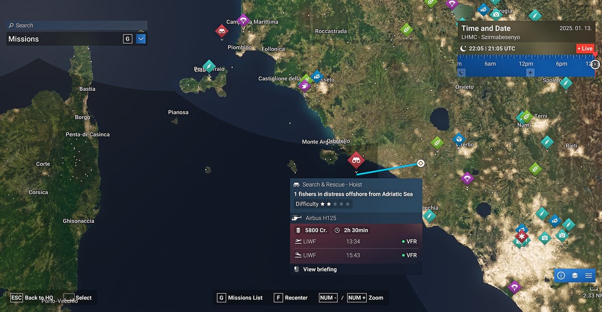Click NUM + Zoom in

tap(365, 297)
